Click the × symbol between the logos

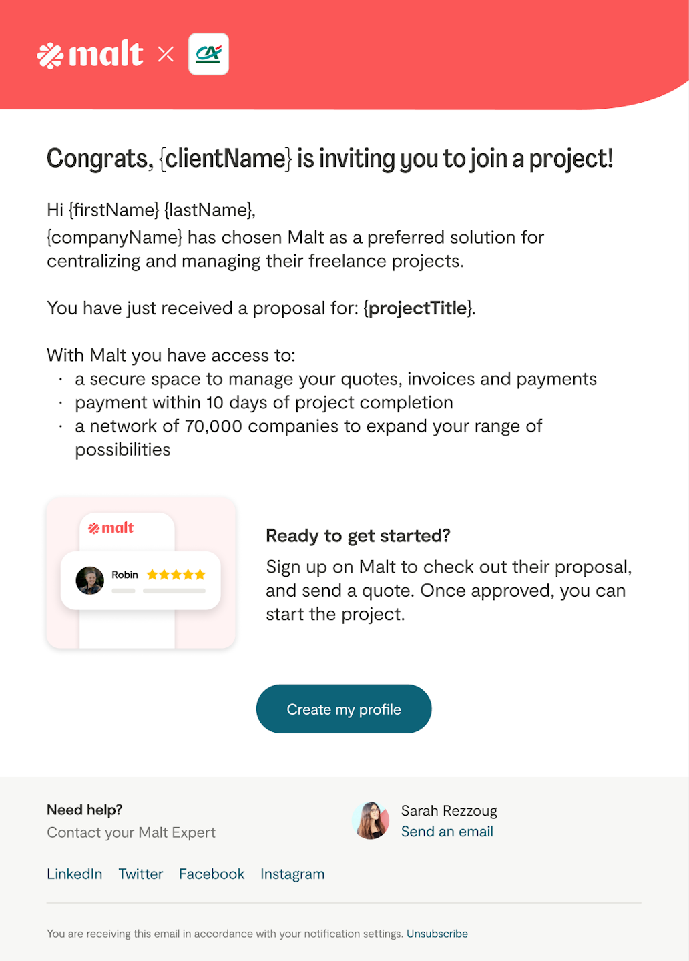(166, 54)
